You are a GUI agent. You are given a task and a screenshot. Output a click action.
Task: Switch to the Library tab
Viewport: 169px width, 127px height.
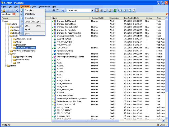[8, 14]
